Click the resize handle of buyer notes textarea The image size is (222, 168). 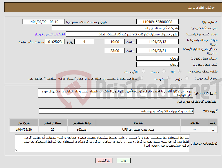pyautogui.click(x=16, y=151)
